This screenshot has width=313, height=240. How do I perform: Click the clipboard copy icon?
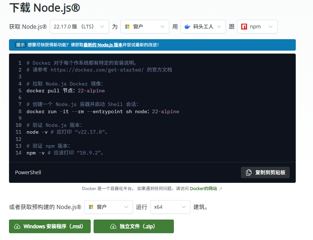point(249,172)
